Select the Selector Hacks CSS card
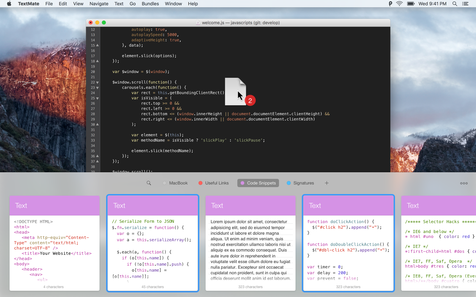Image resolution: width=476 pixels, height=297 pixels. (439, 243)
